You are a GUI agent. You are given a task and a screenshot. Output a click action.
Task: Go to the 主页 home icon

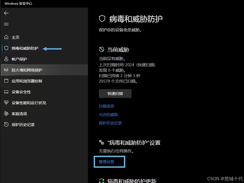[6, 37]
